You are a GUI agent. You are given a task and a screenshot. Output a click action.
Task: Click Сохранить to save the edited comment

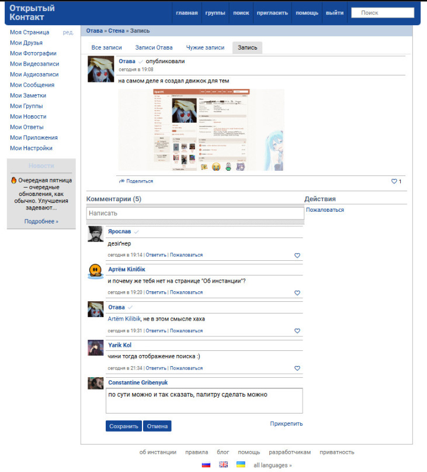[x=124, y=426]
